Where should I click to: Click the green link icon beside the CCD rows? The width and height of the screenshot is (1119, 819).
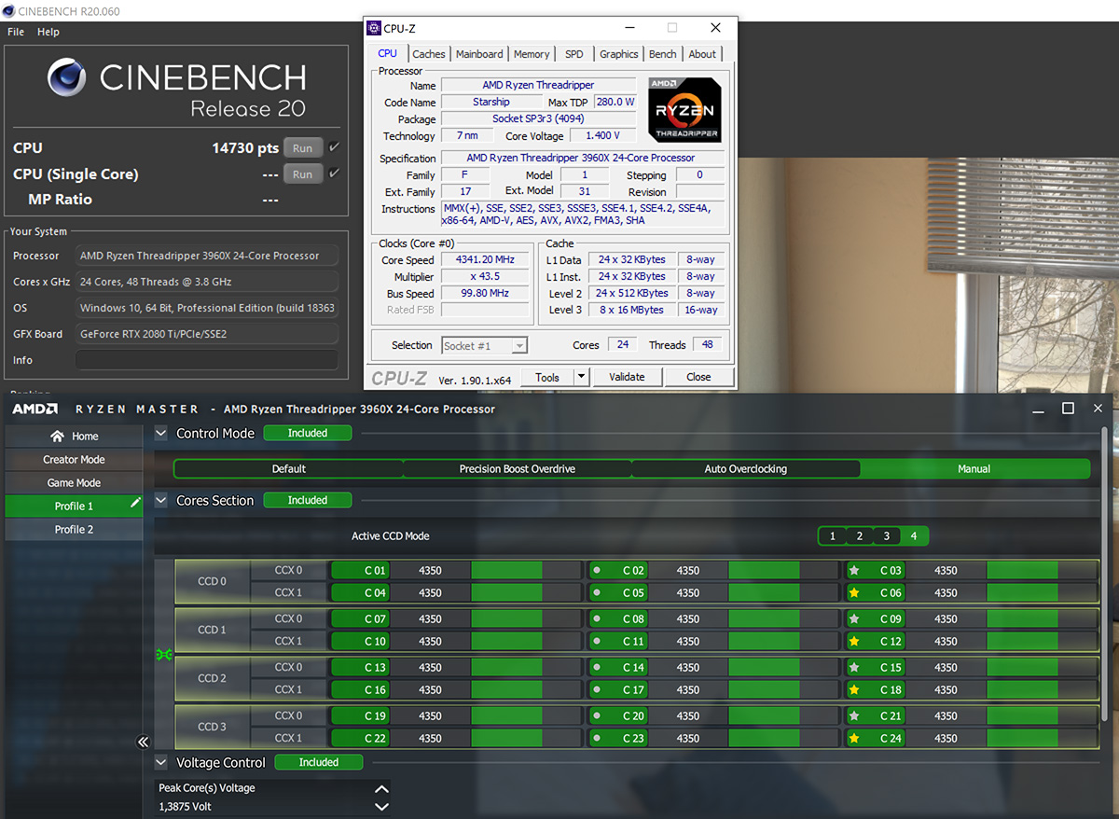pos(164,654)
